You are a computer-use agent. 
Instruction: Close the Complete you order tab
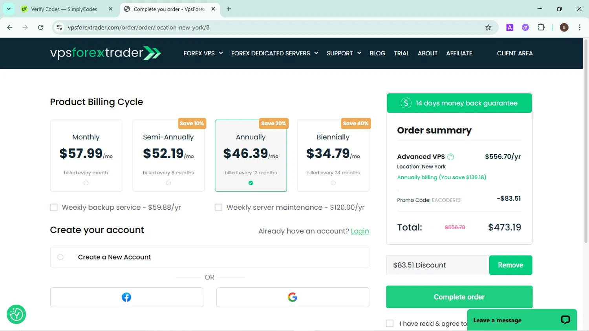[213, 9]
